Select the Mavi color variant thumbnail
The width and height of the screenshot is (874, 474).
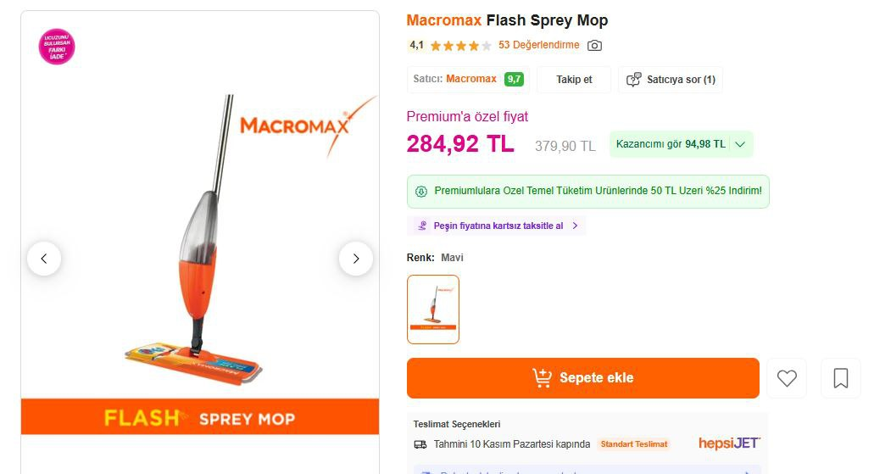pyautogui.click(x=433, y=309)
